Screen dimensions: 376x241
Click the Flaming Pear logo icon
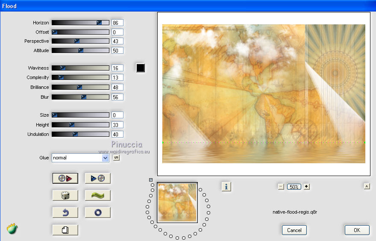(12, 229)
